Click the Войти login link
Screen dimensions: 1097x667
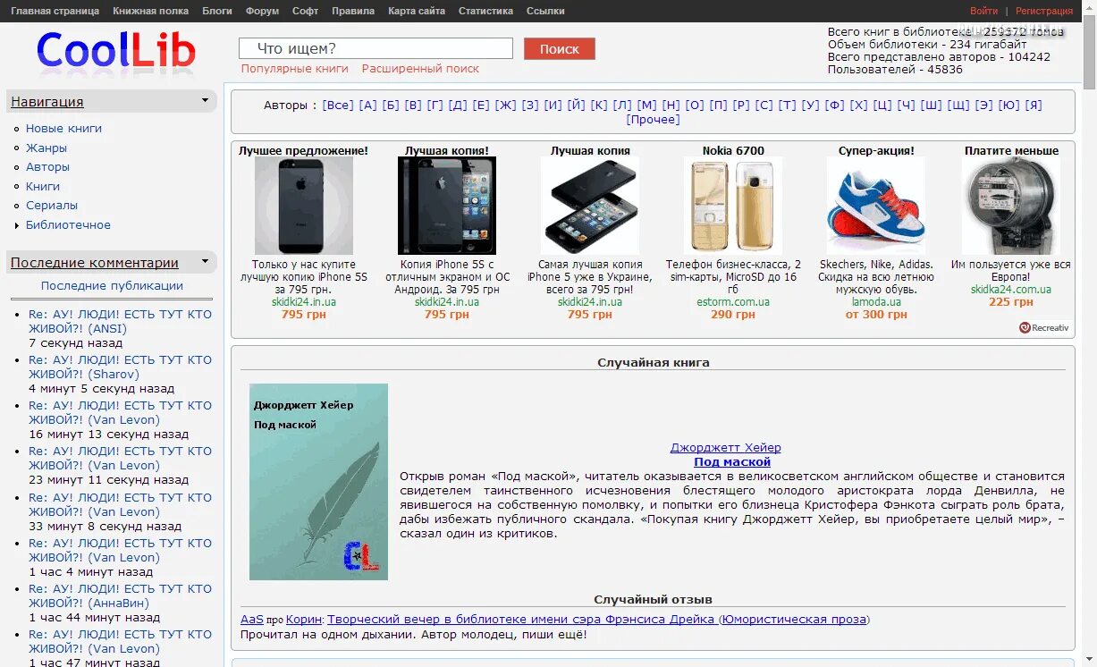coord(983,11)
